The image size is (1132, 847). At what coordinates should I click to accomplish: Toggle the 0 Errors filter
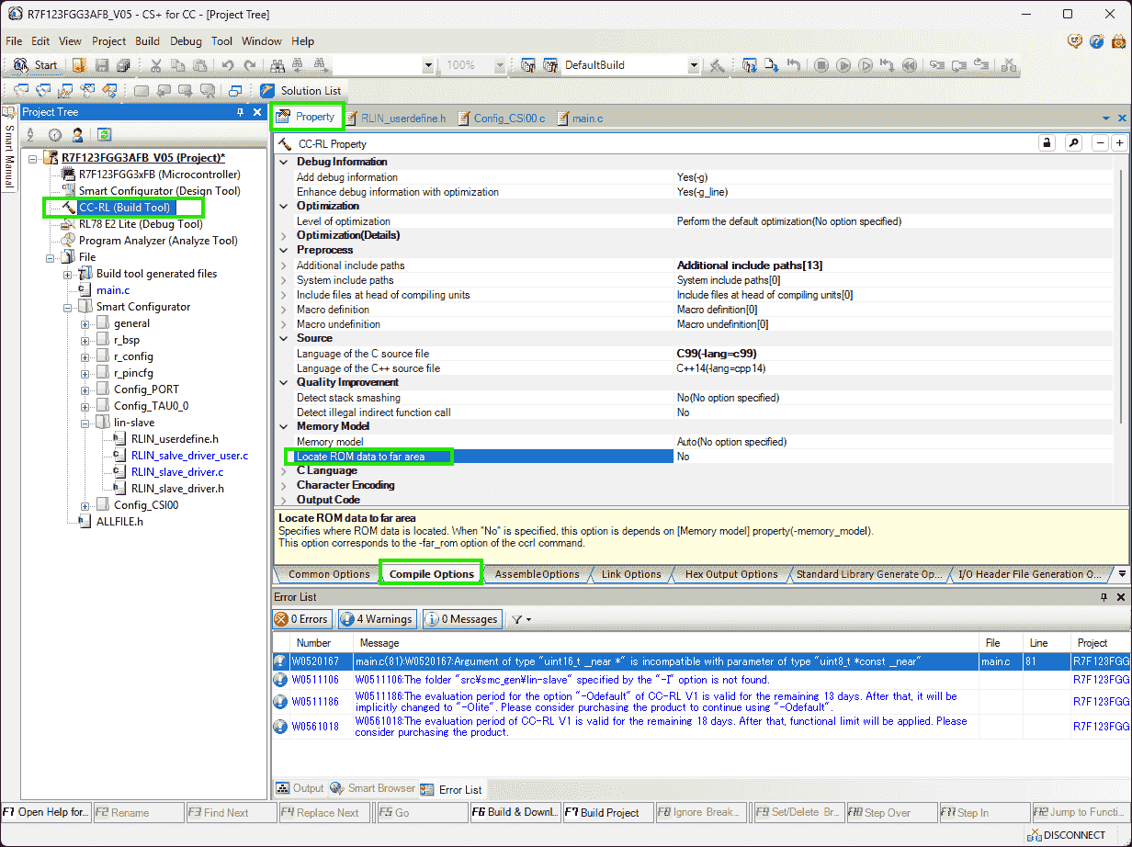tap(301, 619)
